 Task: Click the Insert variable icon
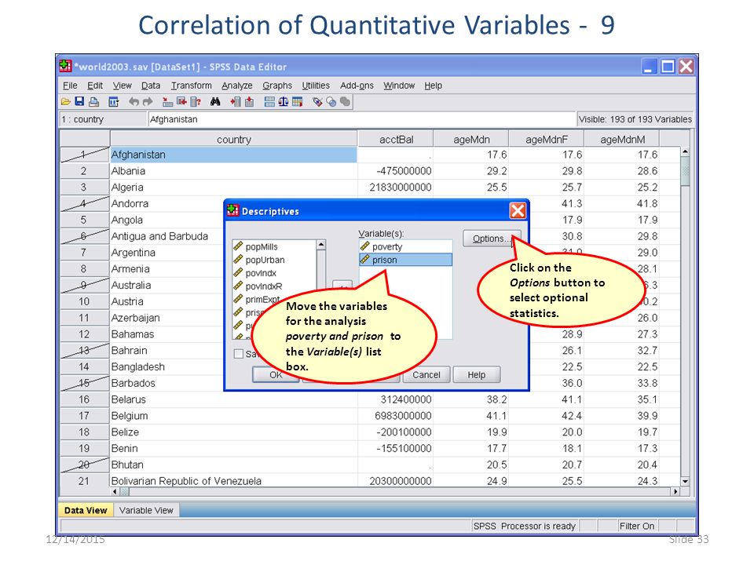(x=249, y=102)
